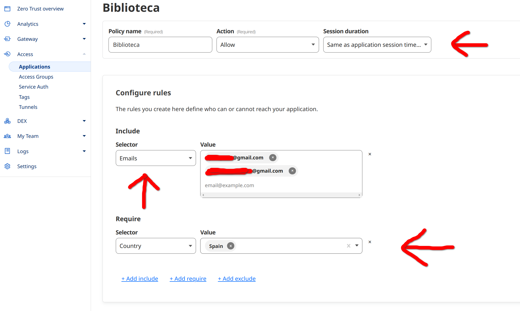Viewport: 520px width, 311px height.
Task: Remove the first gmail address chip
Action: click(x=273, y=158)
